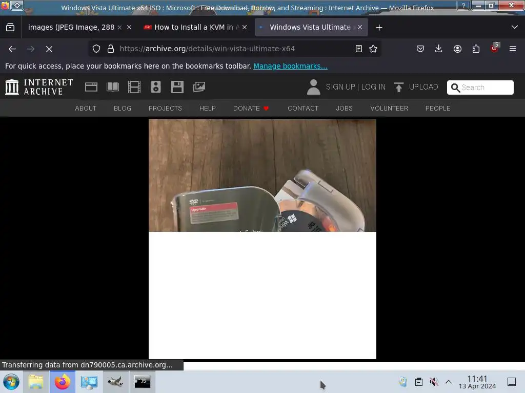Image resolution: width=525 pixels, height=393 pixels.
Task: Open the tracking protection shield icon
Action: point(96,49)
